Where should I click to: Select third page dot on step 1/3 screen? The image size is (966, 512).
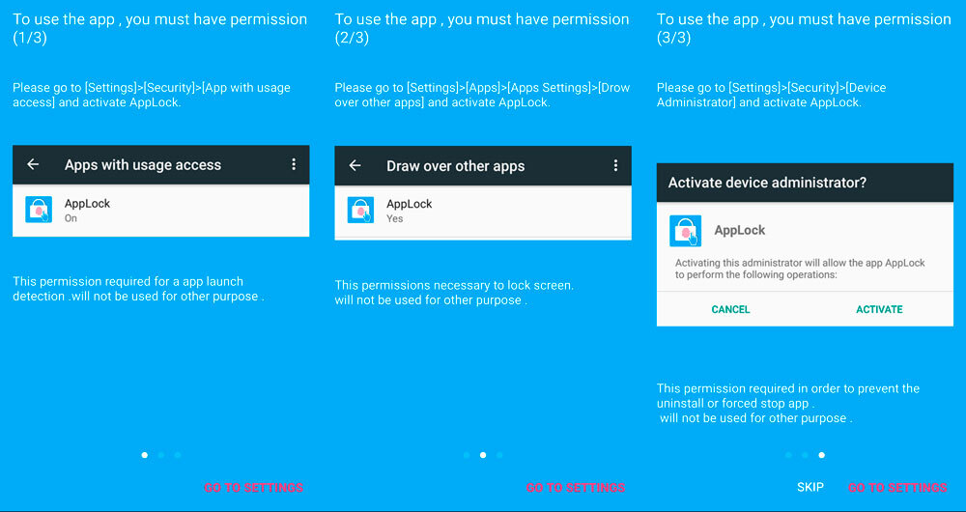178,454
